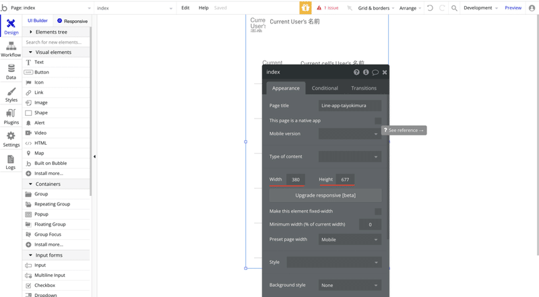Click the question mark in index panel
Viewport: 539px width, 297px height.
click(x=356, y=72)
